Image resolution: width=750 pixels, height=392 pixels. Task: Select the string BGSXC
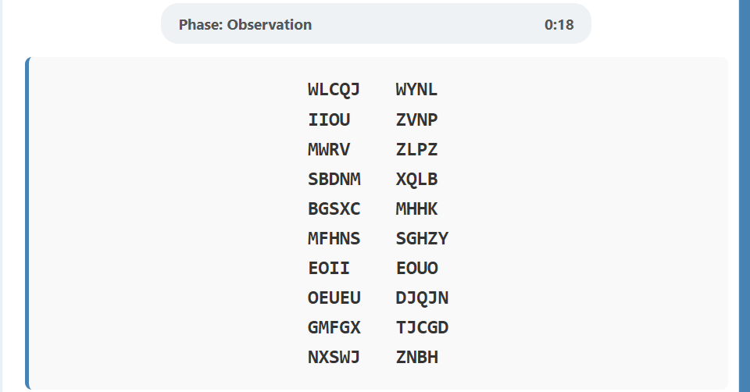coord(334,209)
